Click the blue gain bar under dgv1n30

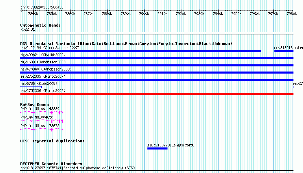click(x=157, y=65)
